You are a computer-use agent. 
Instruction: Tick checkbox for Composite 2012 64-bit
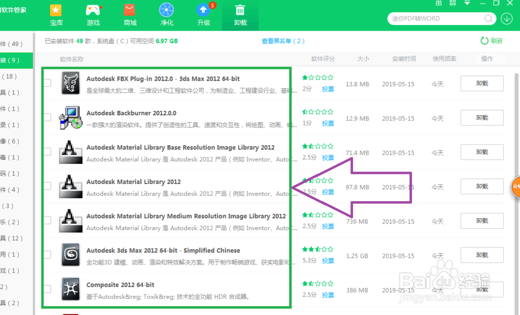(x=48, y=289)
